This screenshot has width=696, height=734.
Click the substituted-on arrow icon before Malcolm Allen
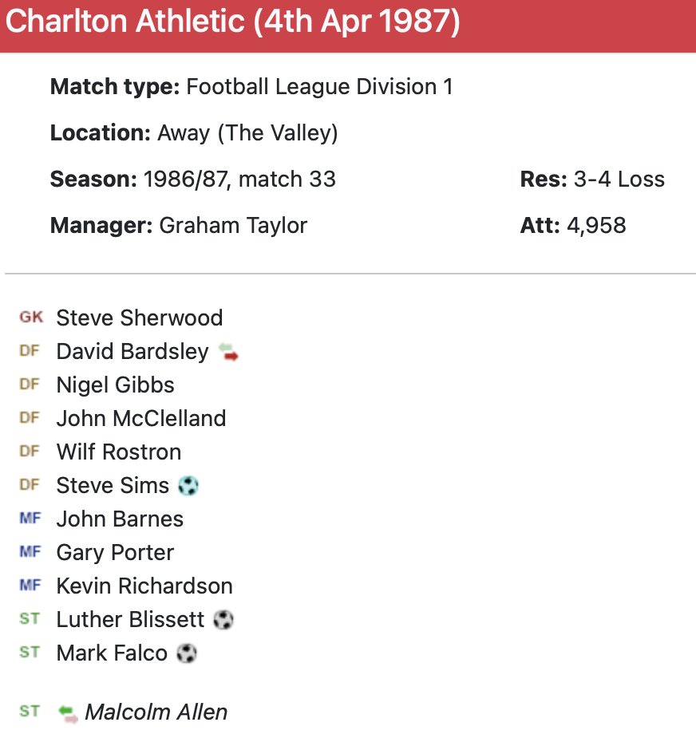coord(69,712)
